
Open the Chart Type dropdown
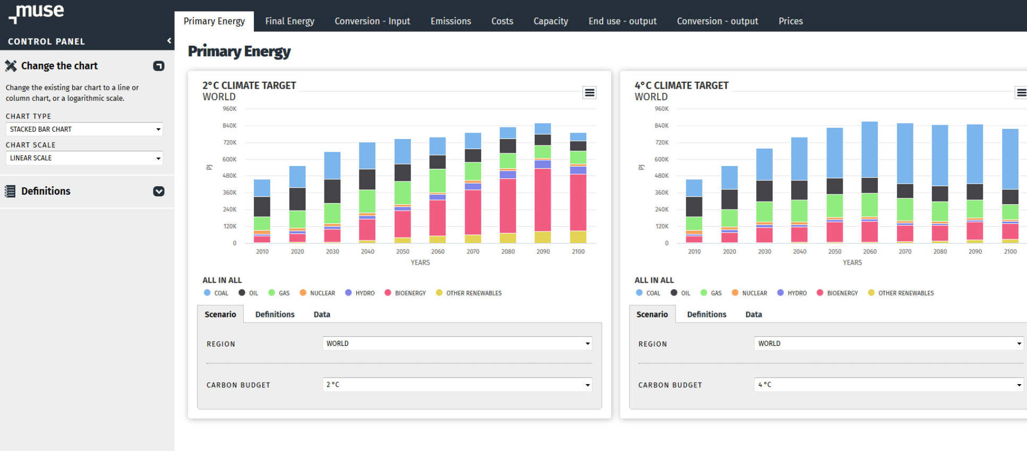click(x=84, y=129)
